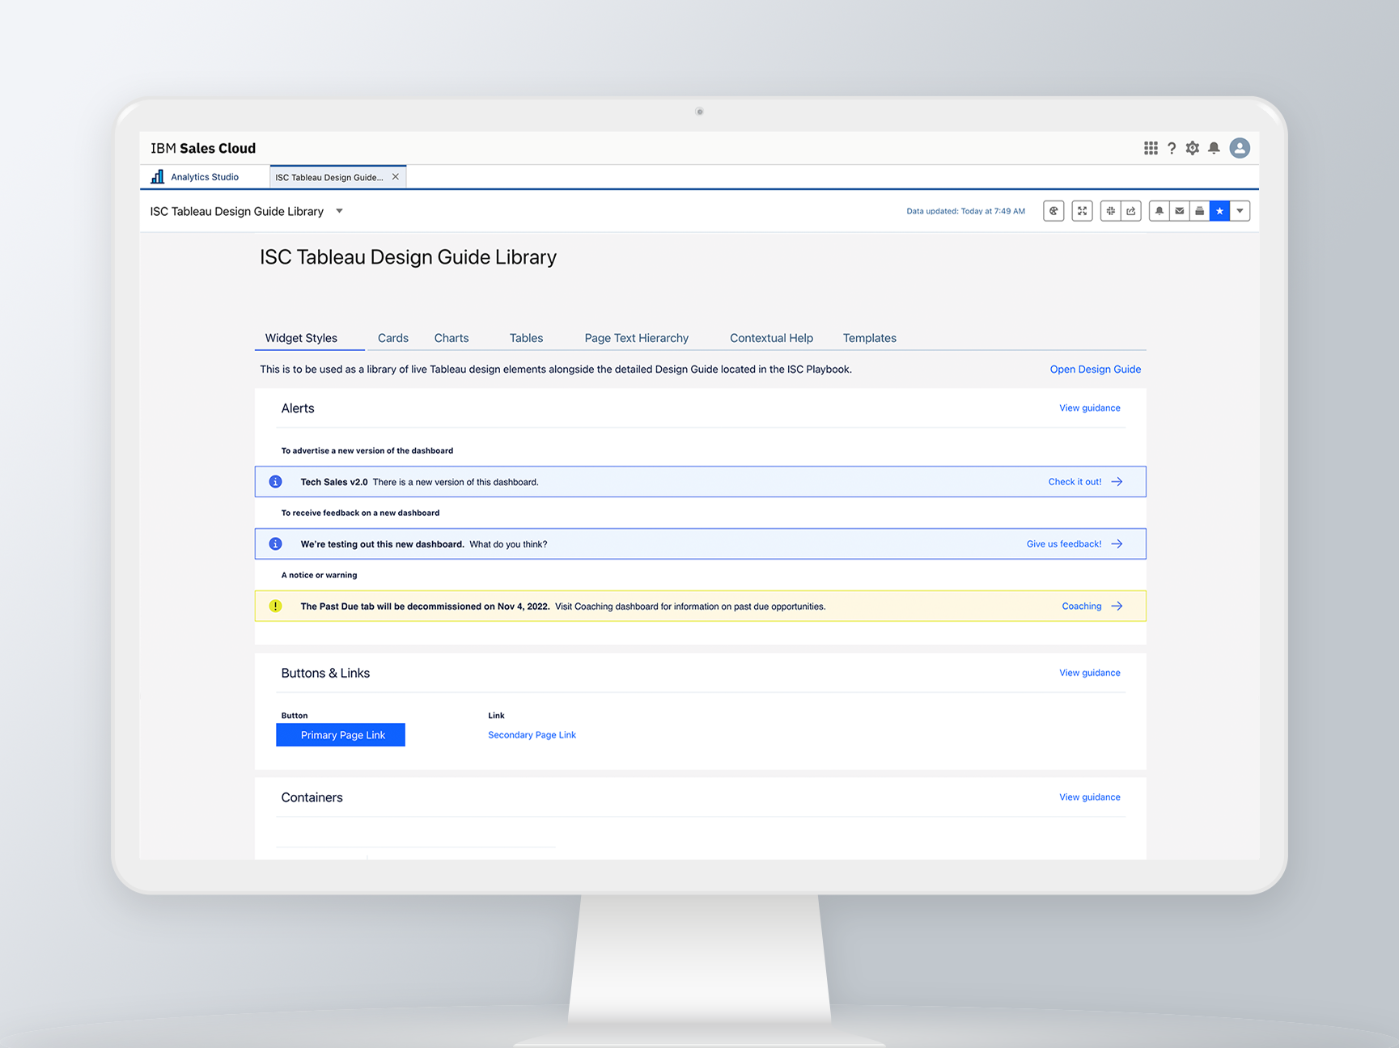Click the Secondary Page Link
1399x1048 pixels.
[x=532, y=735]
